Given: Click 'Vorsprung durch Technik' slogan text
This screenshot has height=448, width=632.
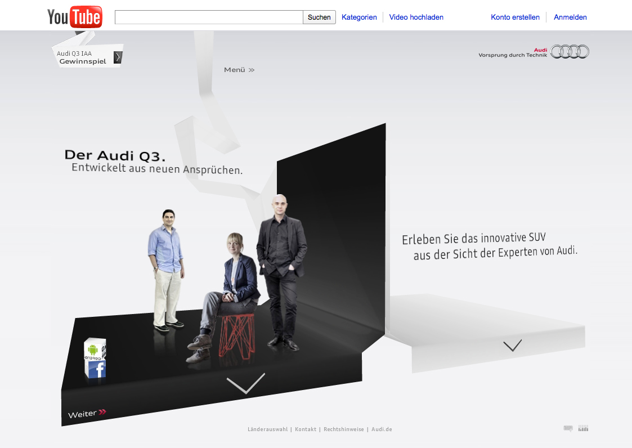Looking at the screenshot, I should pyautogui.click(x=513, y=55).
